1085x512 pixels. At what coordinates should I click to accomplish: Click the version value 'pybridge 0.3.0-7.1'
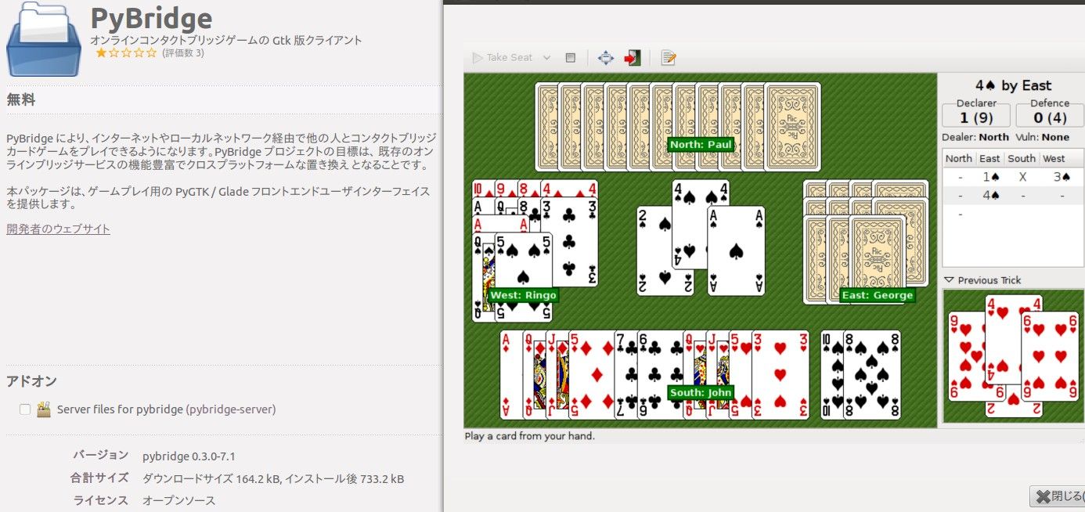tap(189, 456)
